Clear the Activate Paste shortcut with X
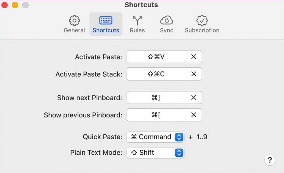The height and width of the screenshot is (173, 284). pyautogui.click(x=193, y=57)
